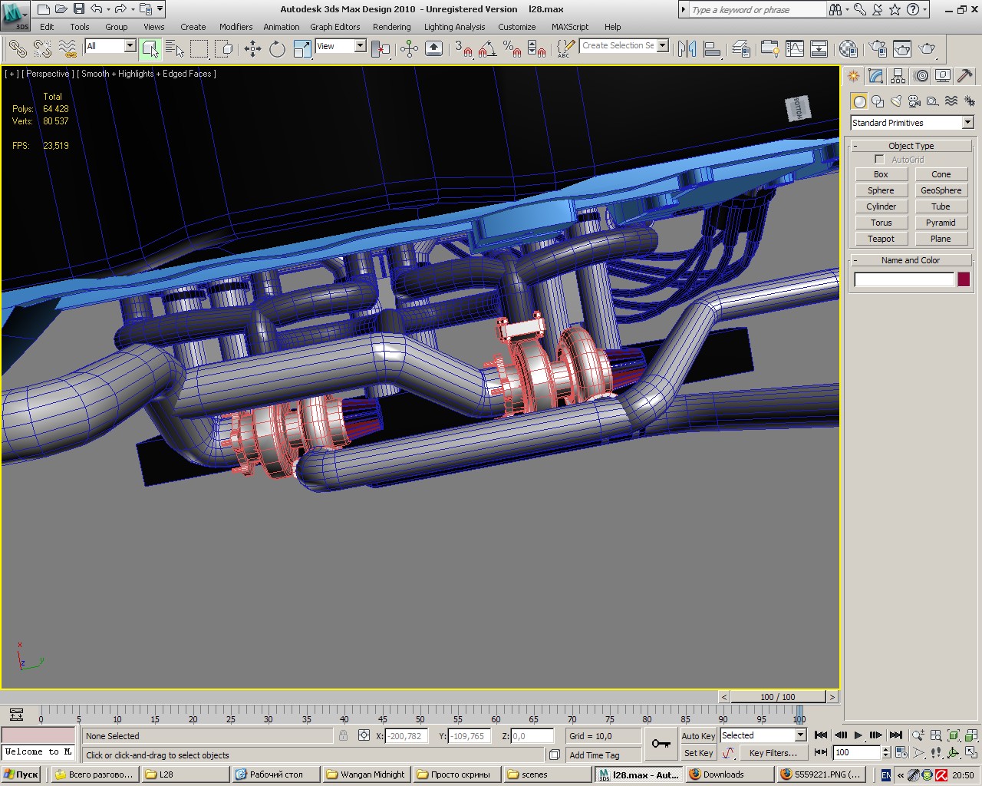Create a Teapot primitive button
This screenshot has width=982, height=786.
pos(881,239)
